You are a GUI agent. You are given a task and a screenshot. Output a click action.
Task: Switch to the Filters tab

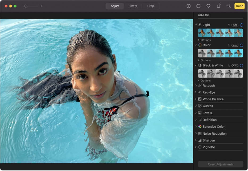point(133,6)
